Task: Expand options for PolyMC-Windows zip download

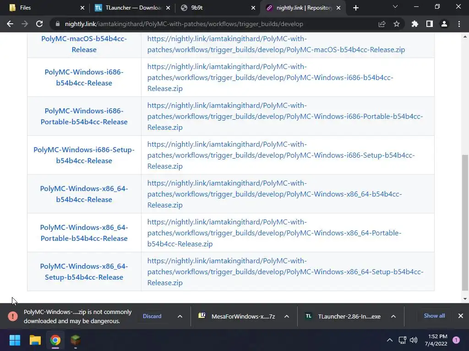Action: 180,316
